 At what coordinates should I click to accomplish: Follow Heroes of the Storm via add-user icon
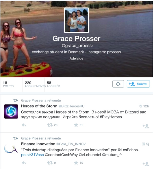(146, 126)
